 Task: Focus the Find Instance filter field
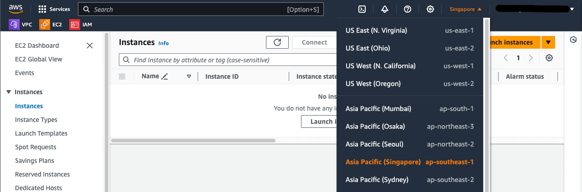pos(228,60)
